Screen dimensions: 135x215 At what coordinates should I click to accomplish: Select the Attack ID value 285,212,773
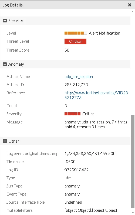pyautogui.click(x=76, y=85)
